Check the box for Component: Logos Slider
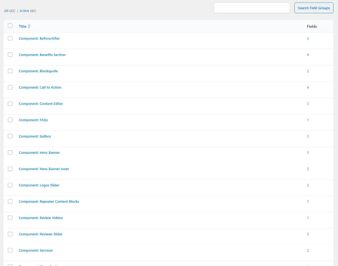This screenshot has height=266, width=338. (x=10, y=185)
